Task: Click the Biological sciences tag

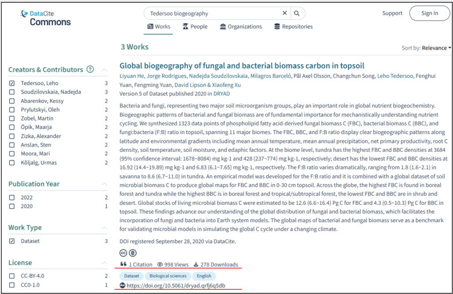Action: (168, 276)
